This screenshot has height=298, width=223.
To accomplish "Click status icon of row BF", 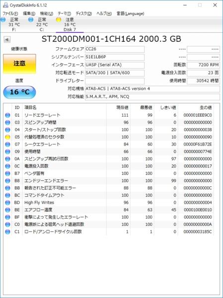I will [x=7, y=217].
